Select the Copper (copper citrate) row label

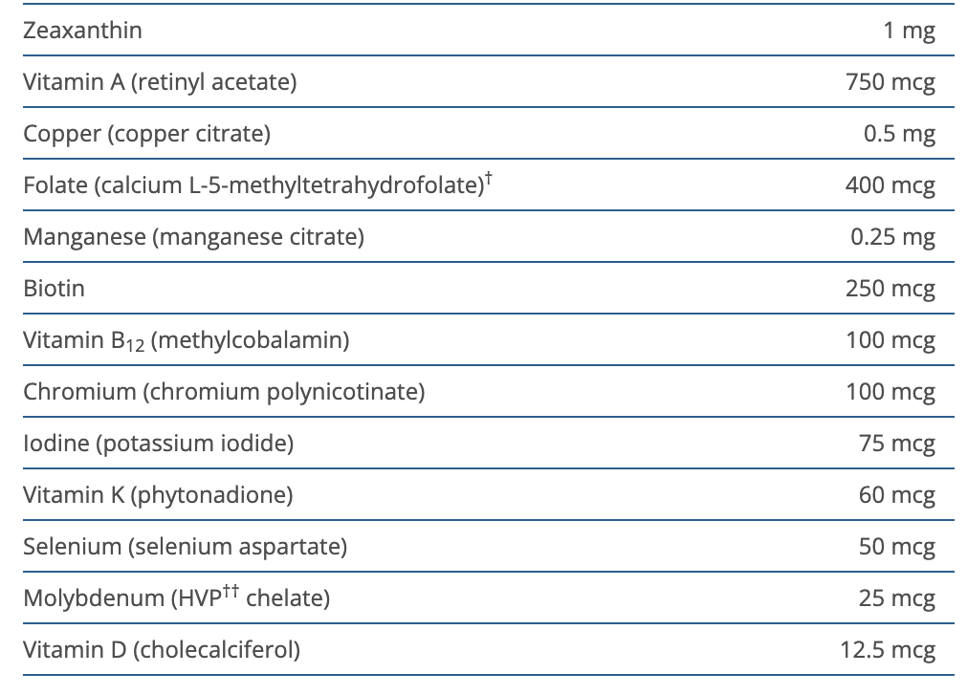coord(146,134)
